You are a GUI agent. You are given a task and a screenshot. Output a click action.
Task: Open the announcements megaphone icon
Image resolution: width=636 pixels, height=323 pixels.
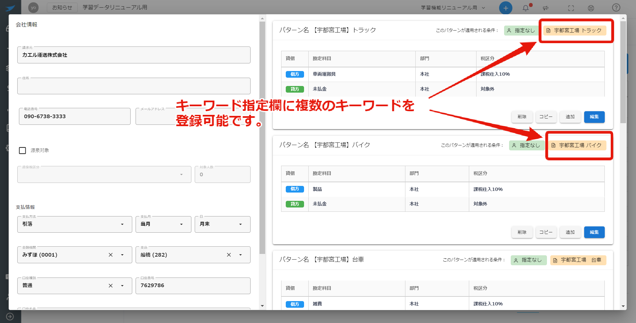[546, 8]
